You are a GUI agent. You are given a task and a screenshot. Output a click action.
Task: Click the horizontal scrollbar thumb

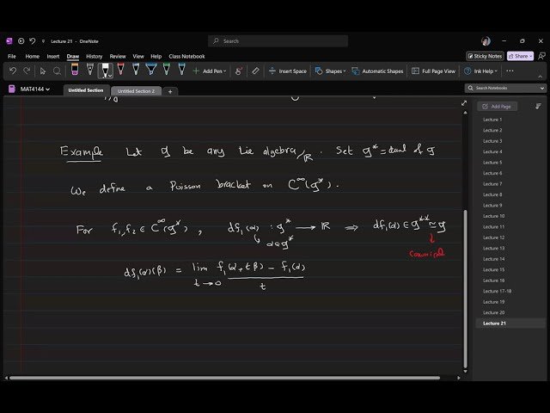(224, 378)
